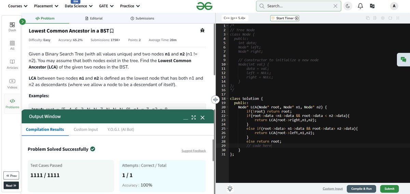Fold the Node class at line 3
Screen dimensions: 410x194
(x=228, y=34)
